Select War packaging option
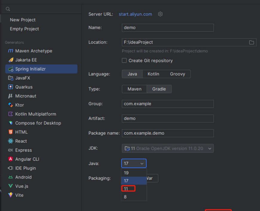 (152, 178)
